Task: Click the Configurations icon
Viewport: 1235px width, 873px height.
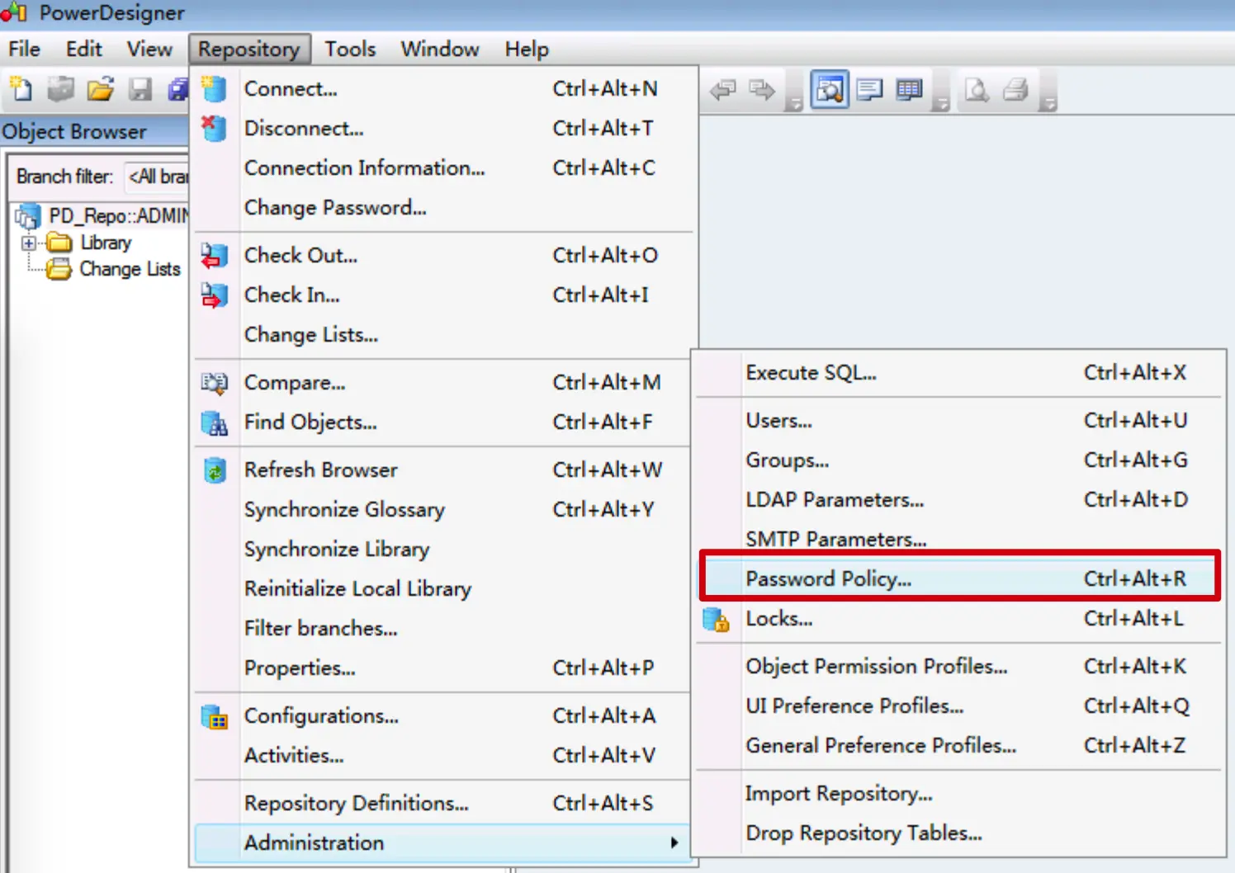Action: pyautogui.click(x=214, y=716)
